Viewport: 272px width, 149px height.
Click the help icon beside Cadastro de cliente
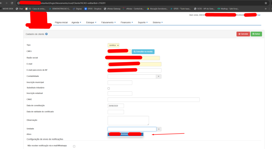click(46, 34)
